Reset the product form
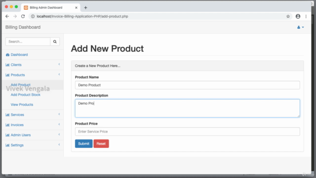The width and height of the screenshot is (316, 178). click(101, 144)
